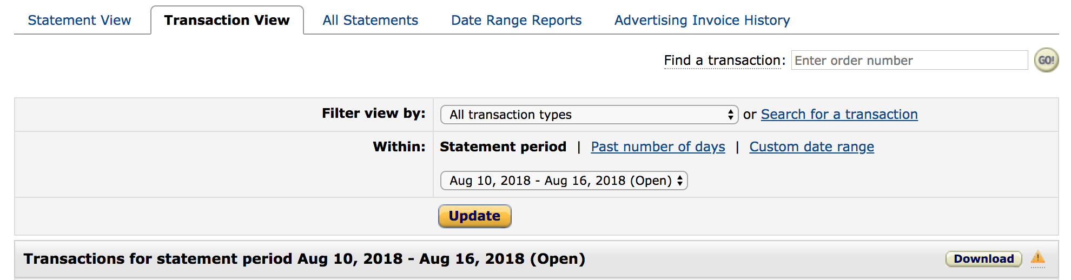Expand the Aug 10 - Aug 16, 2018 period dropdown
1071x280 pixels.
point(564,181)
